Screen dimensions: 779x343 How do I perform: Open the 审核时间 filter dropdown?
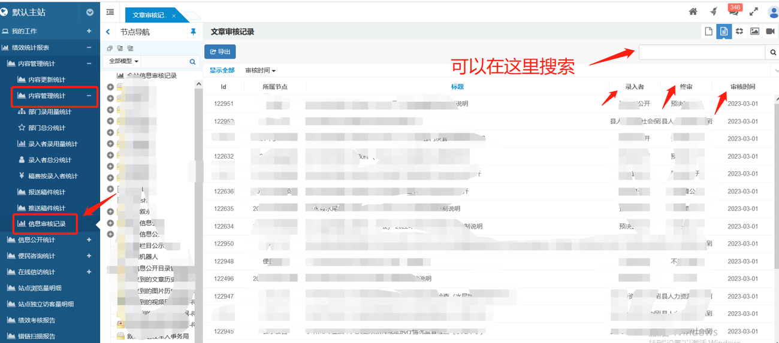(260, 71)
